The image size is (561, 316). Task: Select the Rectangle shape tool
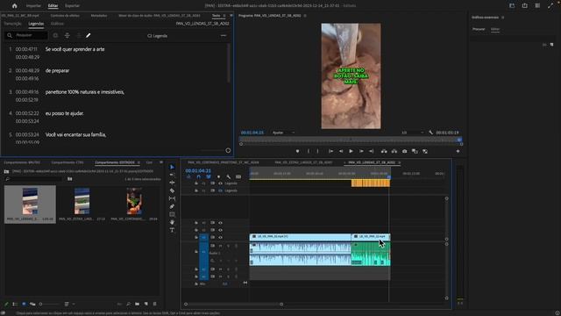(172, 214)
